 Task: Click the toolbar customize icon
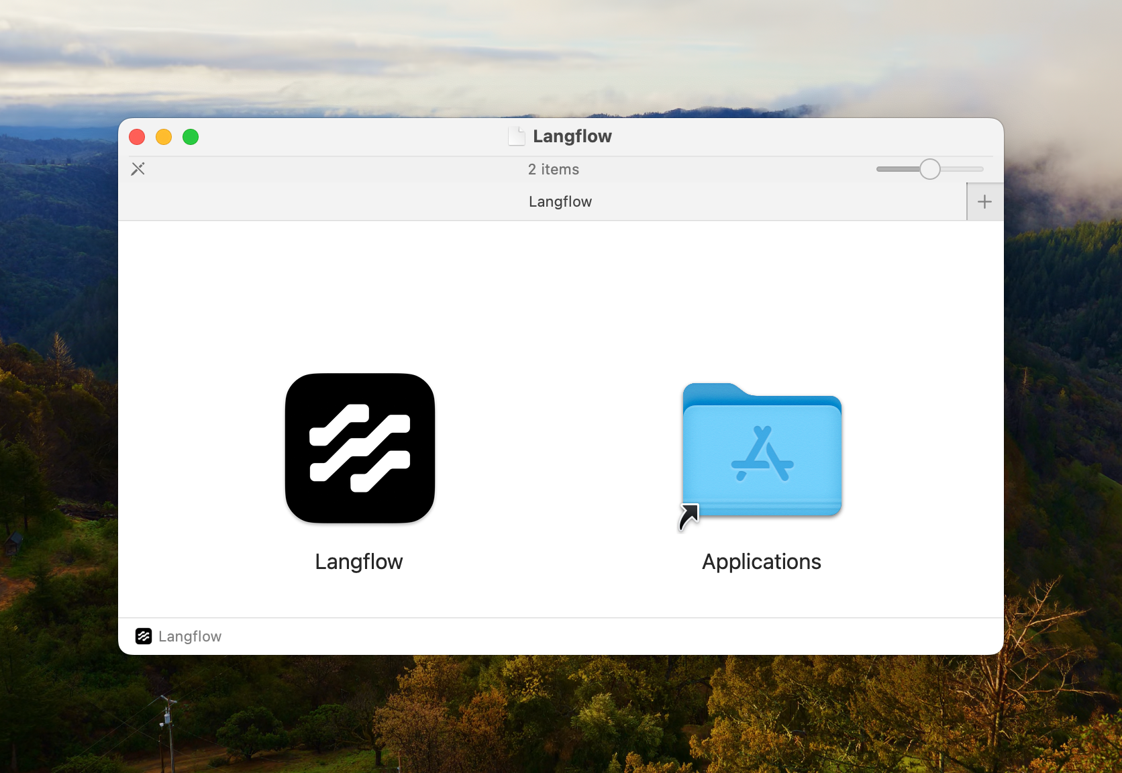[x=138, y=169]
